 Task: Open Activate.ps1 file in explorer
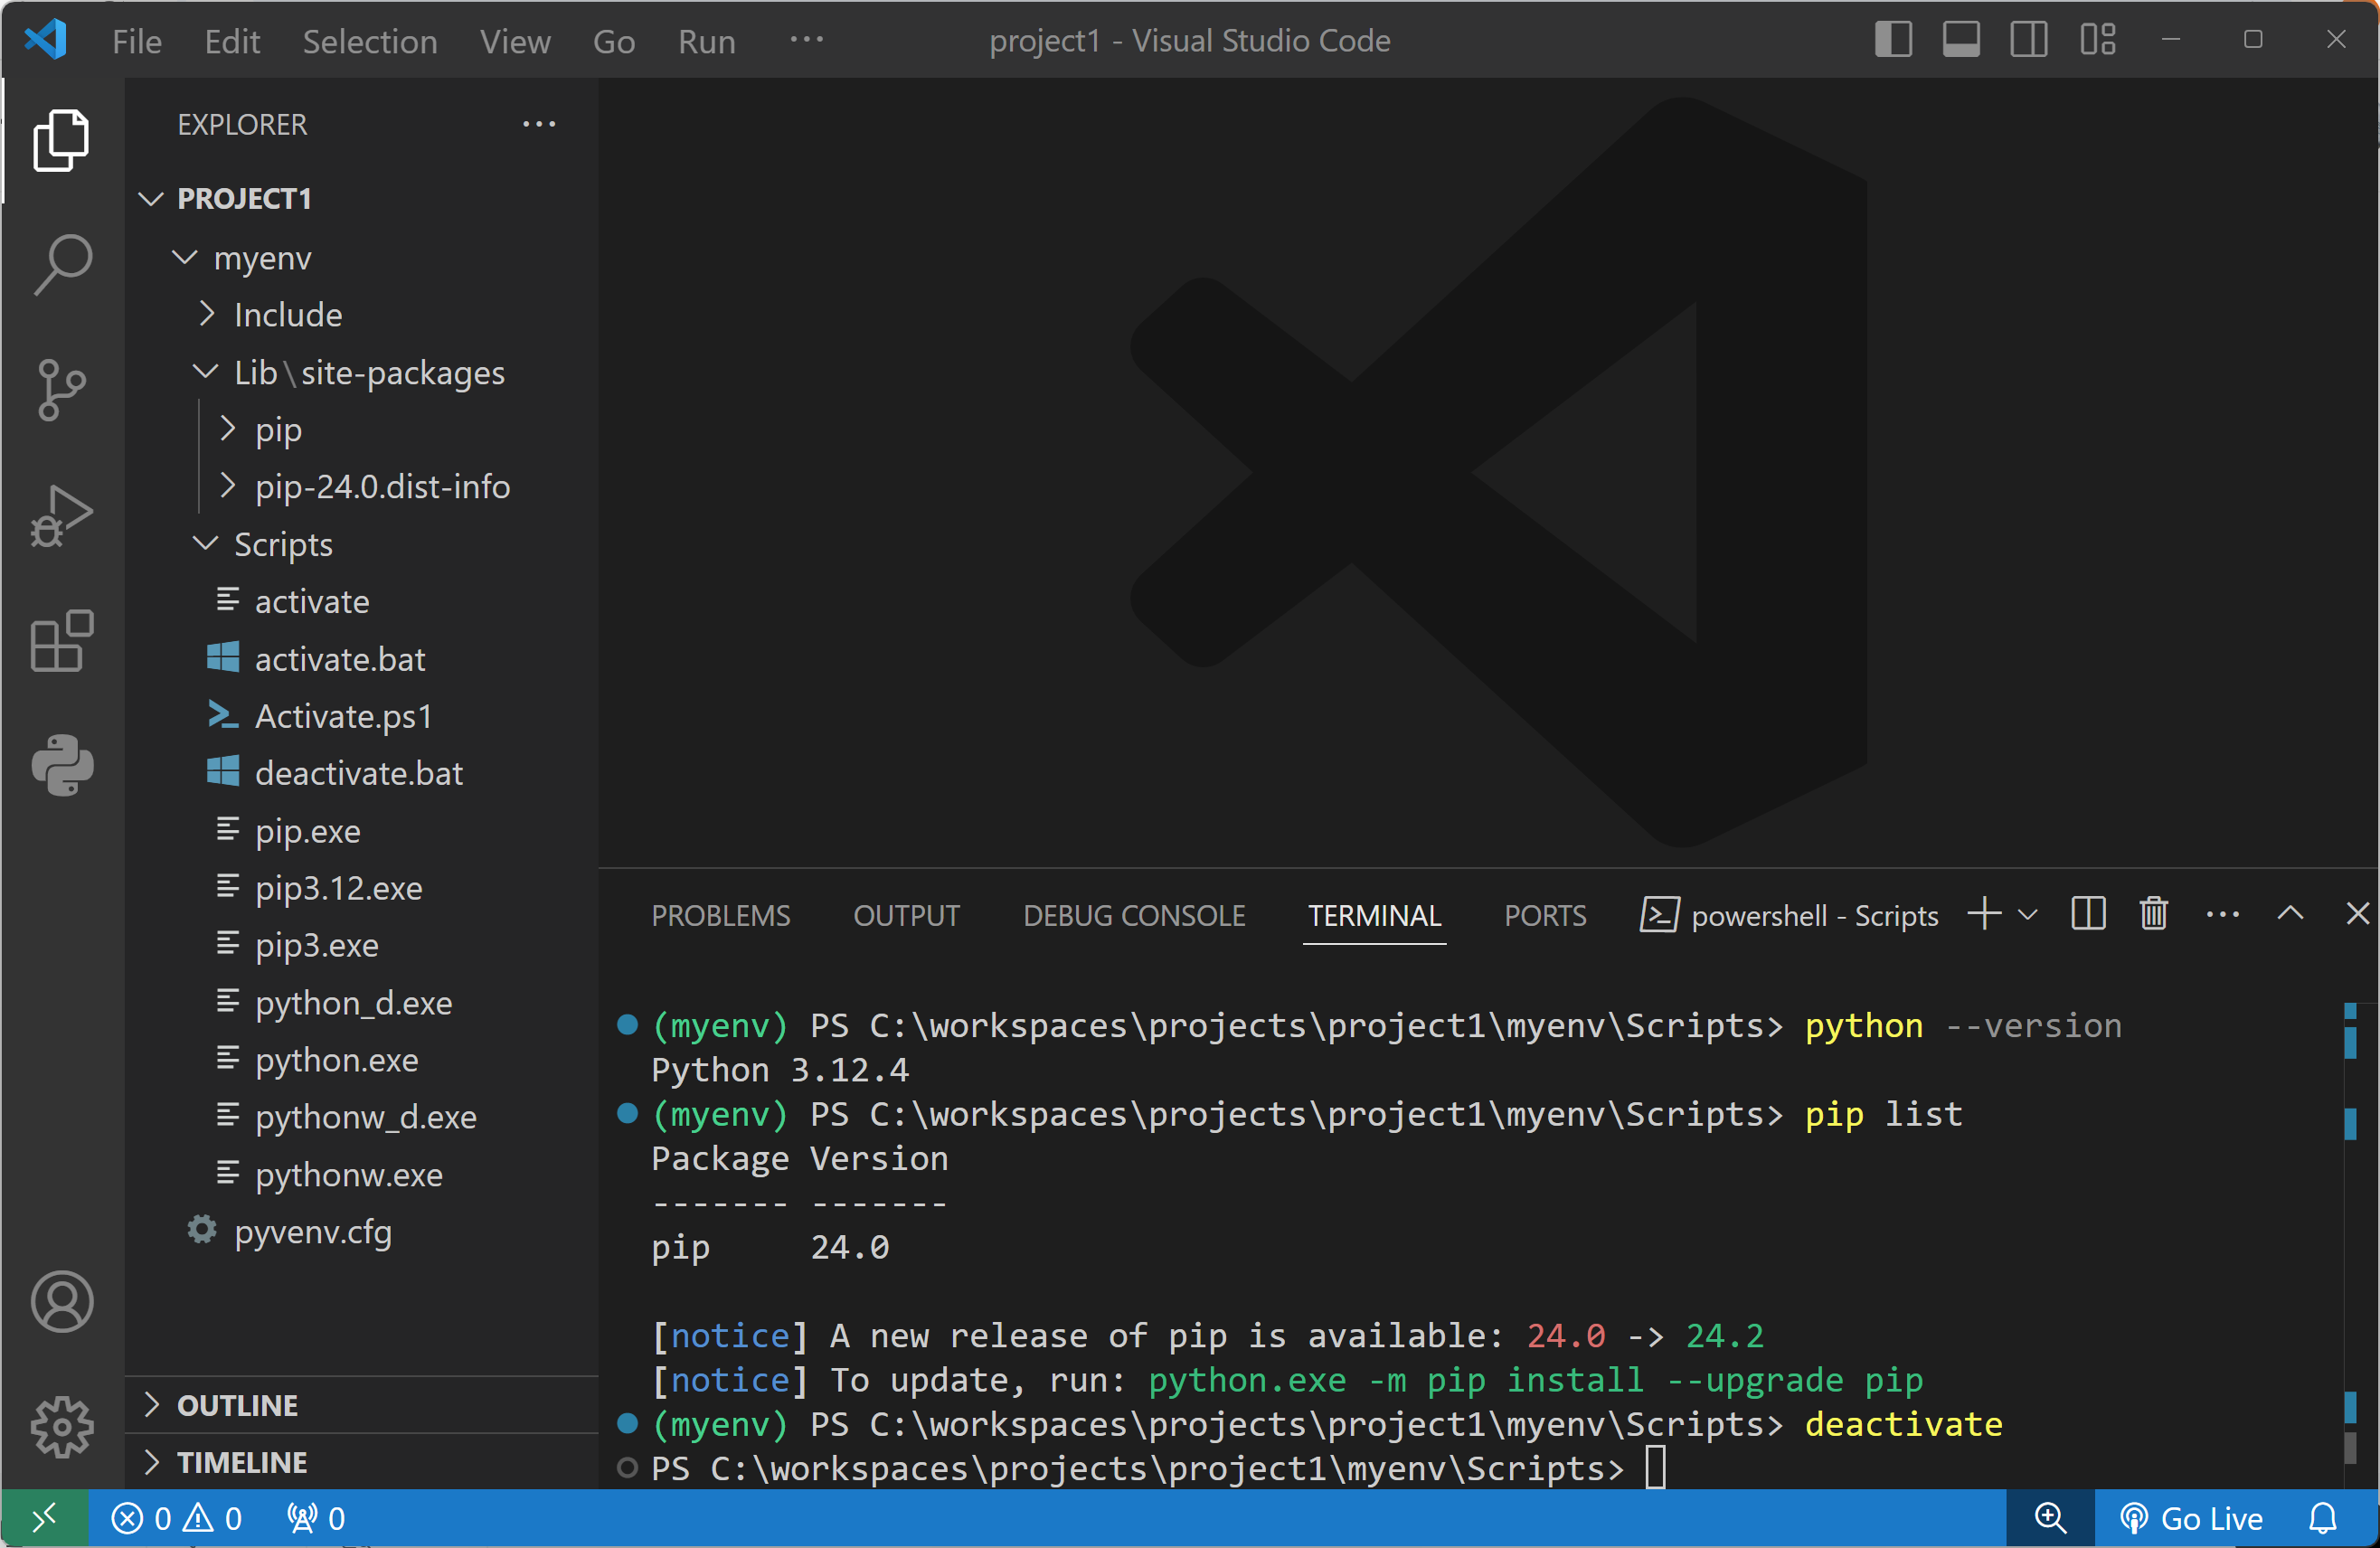tap(343, 716)
